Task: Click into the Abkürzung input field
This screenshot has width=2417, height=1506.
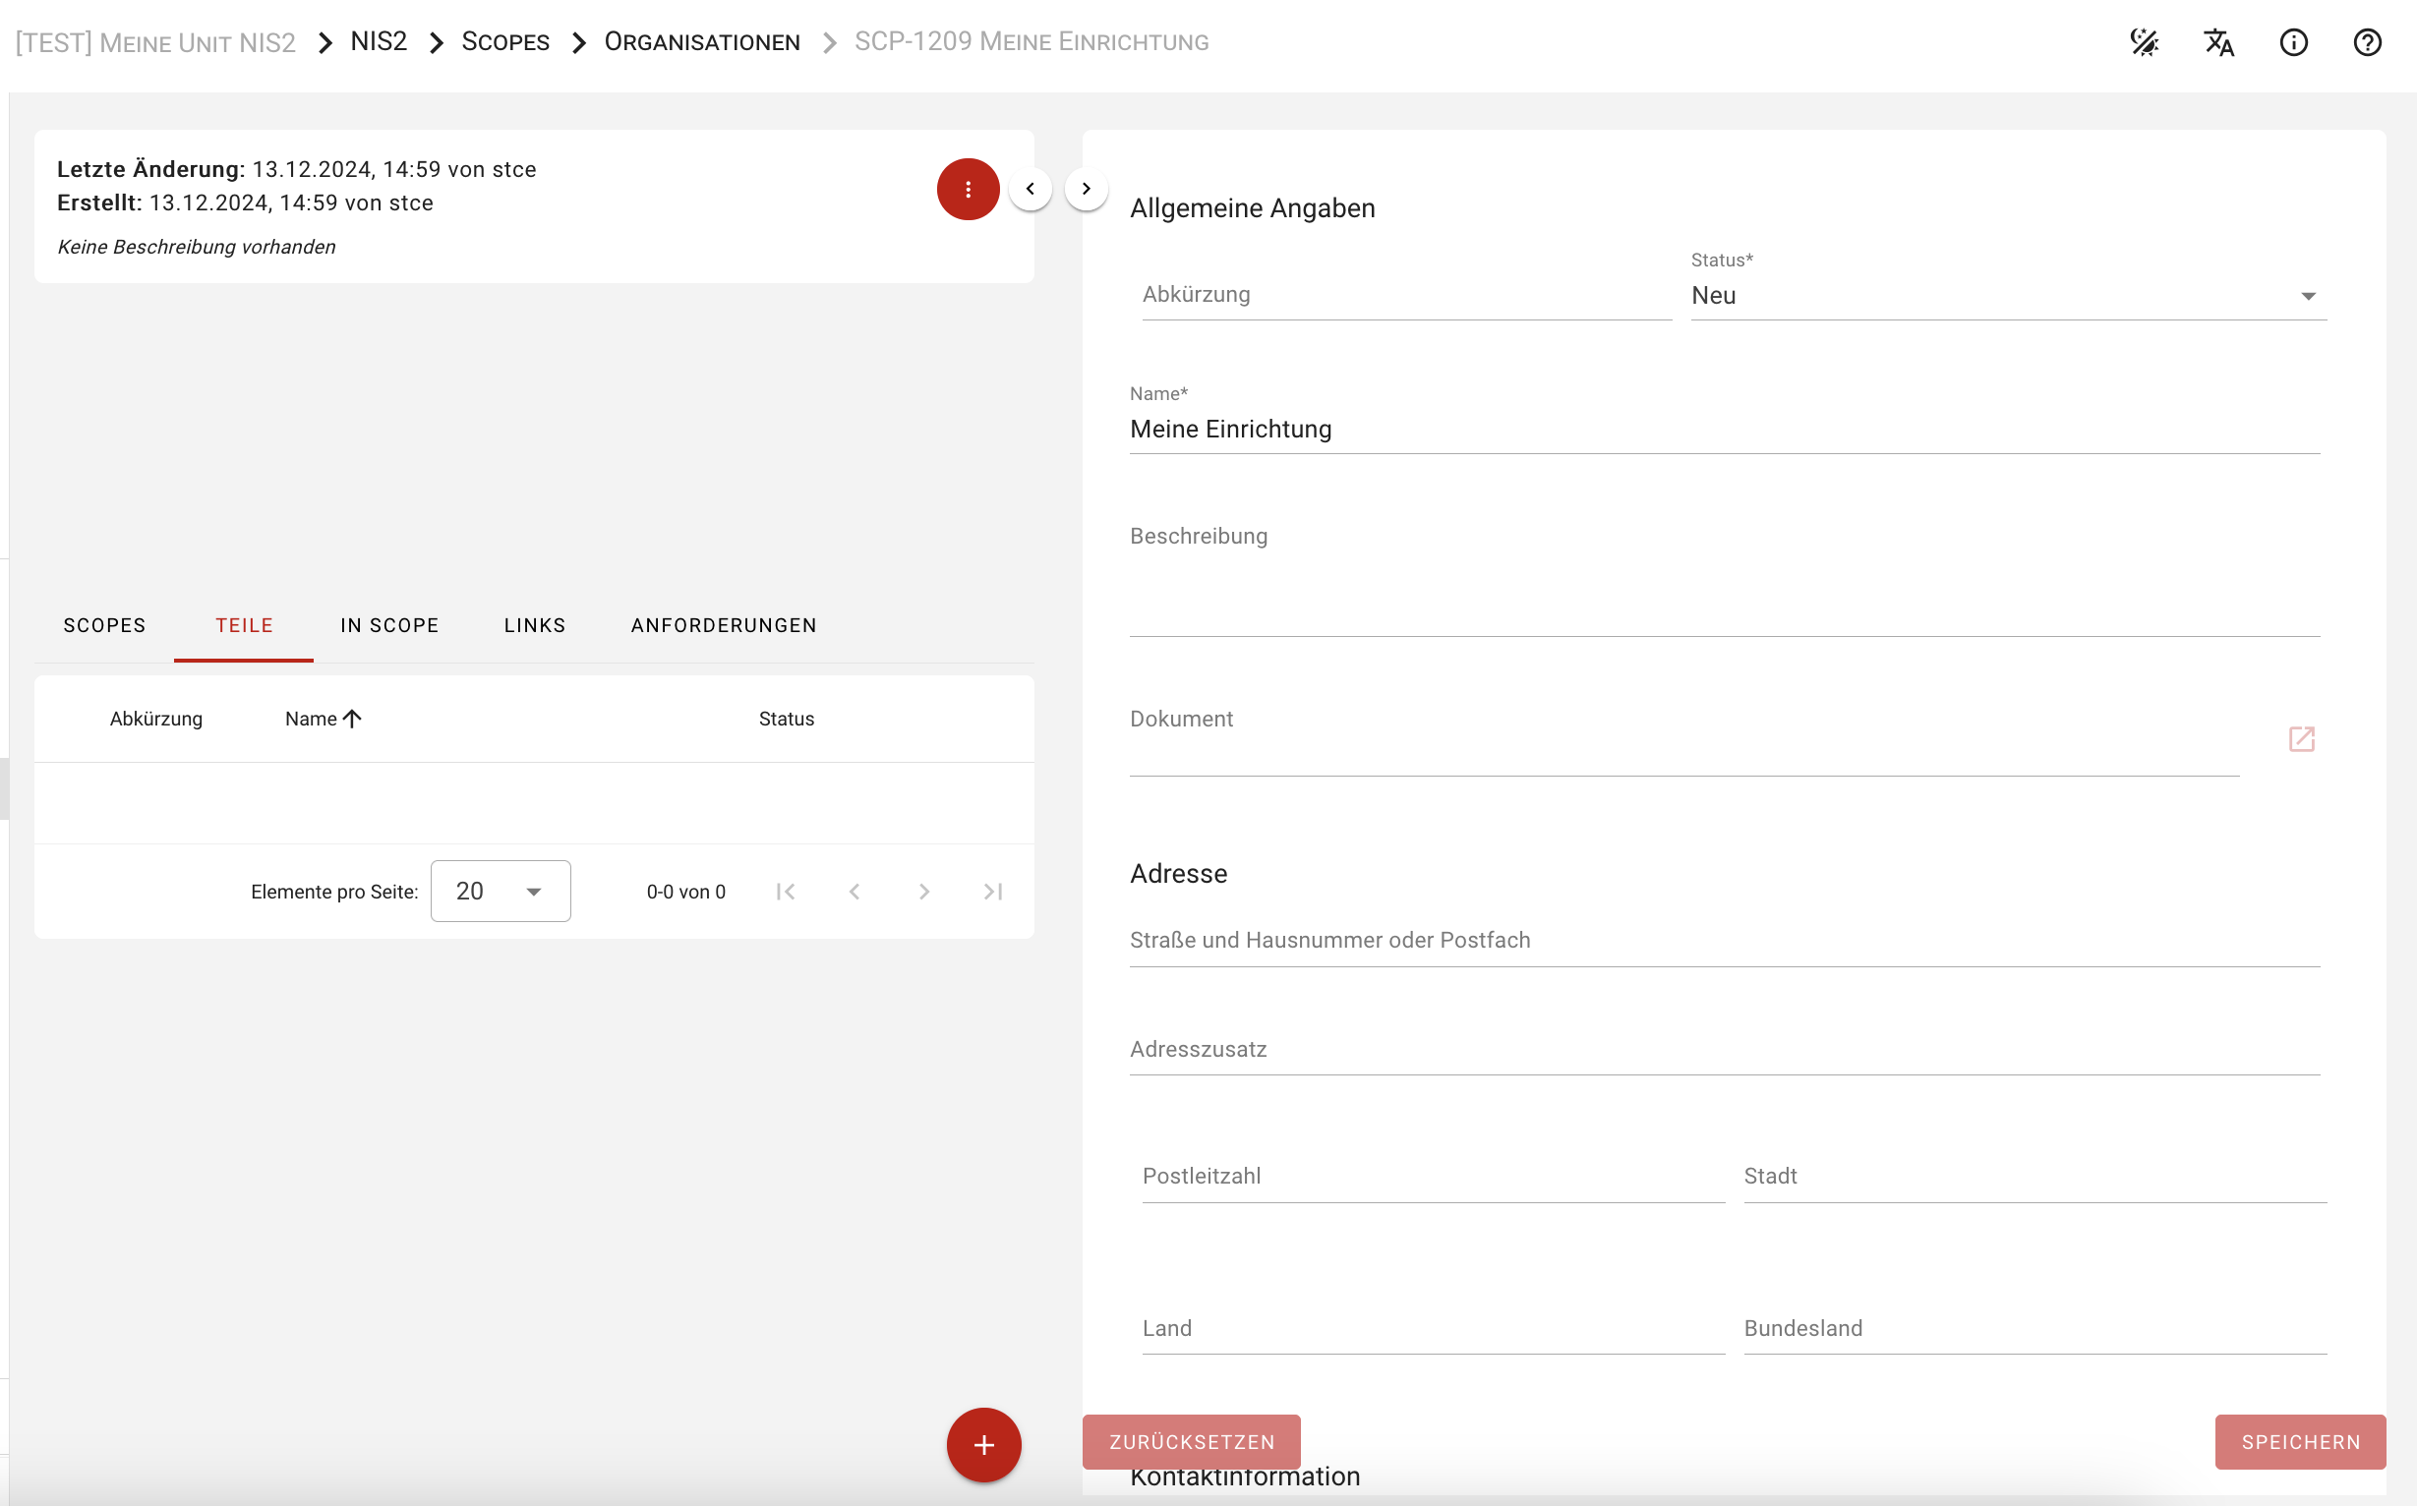Action: point(1406,295)
